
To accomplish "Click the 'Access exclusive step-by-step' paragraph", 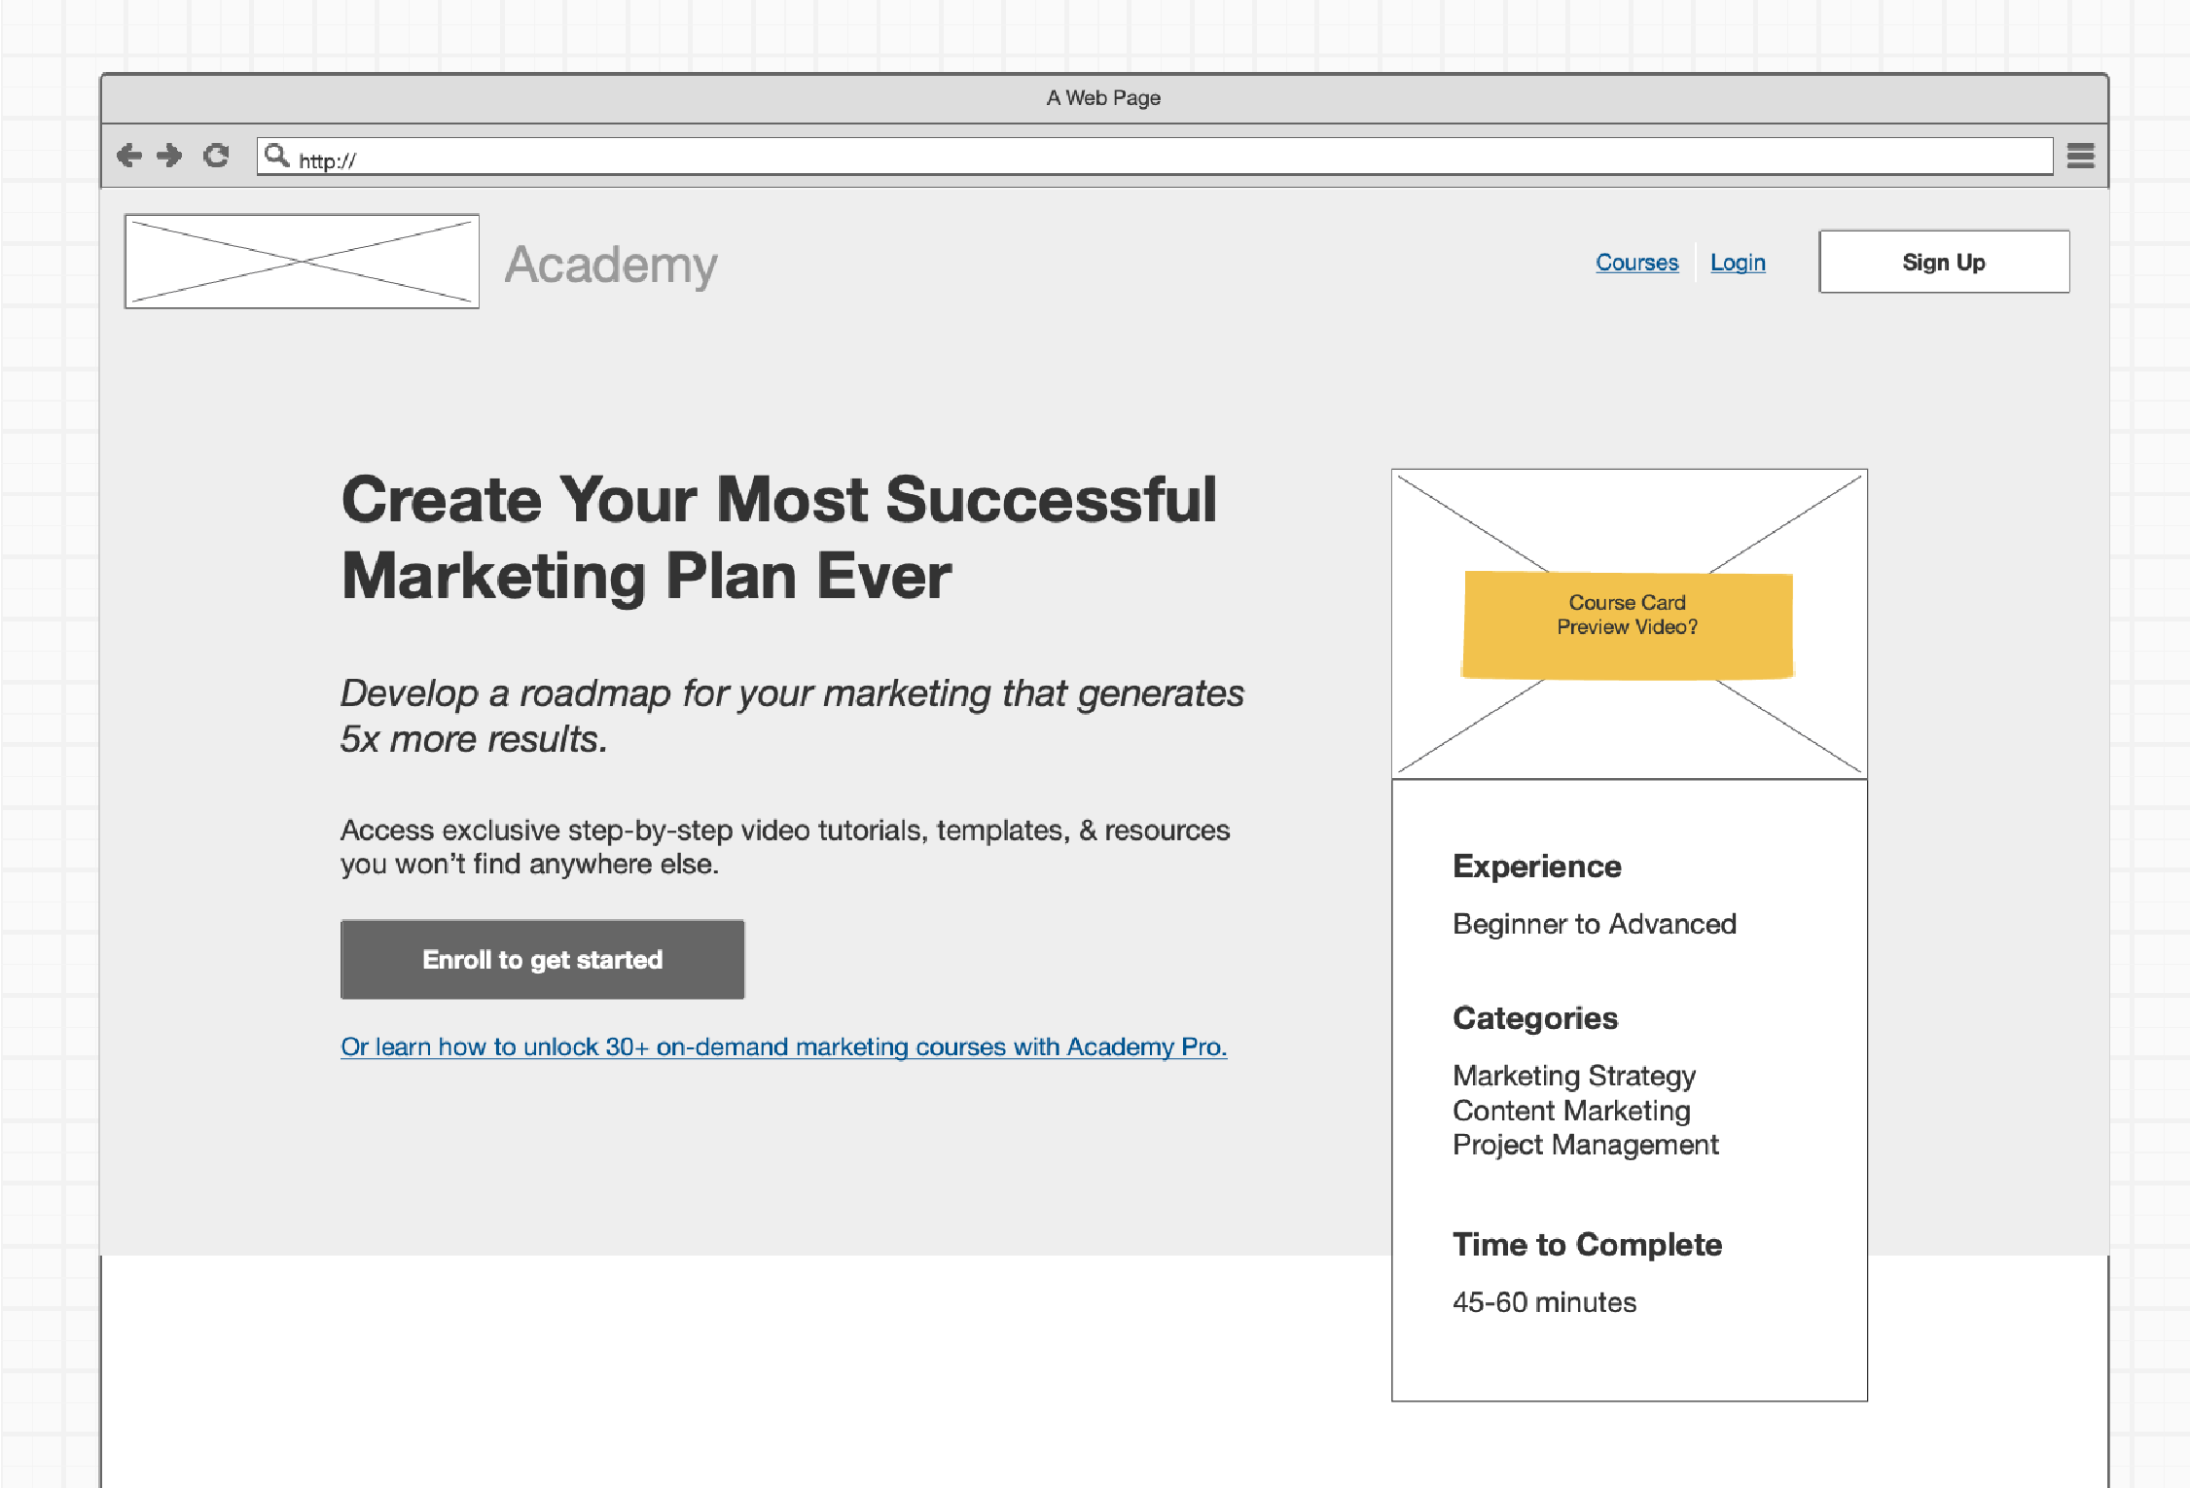I will (x=784, y=847).
